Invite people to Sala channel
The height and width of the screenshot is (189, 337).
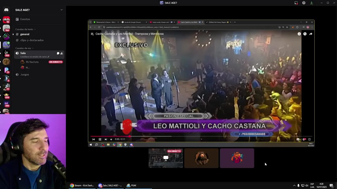click(62, 53)
